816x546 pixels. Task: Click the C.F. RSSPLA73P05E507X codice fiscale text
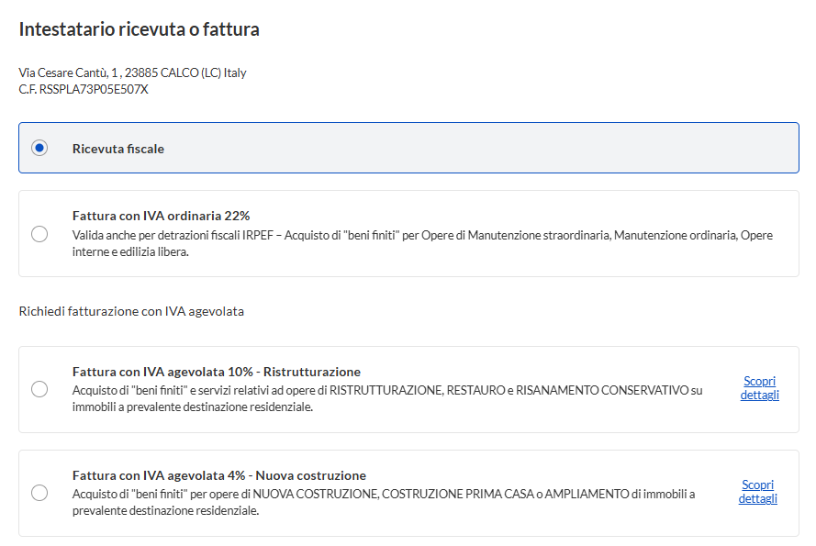pyautogui.click(x=84, y=89)
